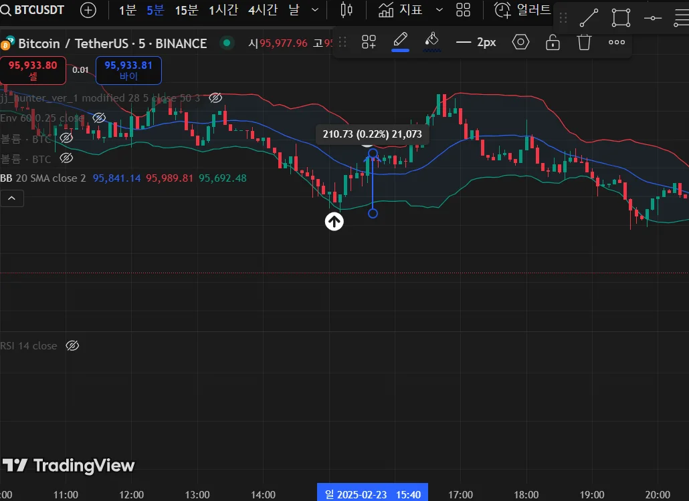Image resolution: width=689 pixels, height=501 pixels.
Task: Open the chart layout grid selector
Action: [x=463, y=9]
